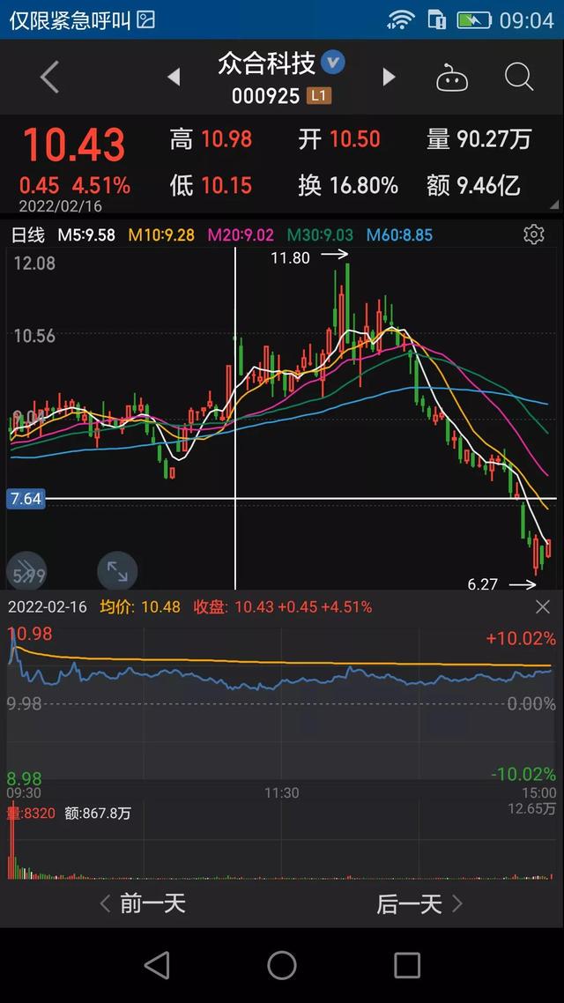564x1003 pixels.
Task: Tap the SIM card status icon
Action: (x=436, y=19)
